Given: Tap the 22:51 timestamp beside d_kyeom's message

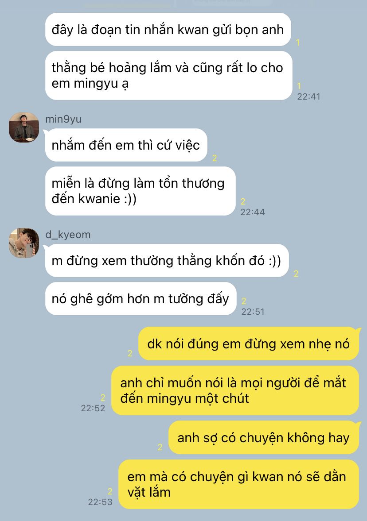Looking at the screenshot, I should (253, 312).
